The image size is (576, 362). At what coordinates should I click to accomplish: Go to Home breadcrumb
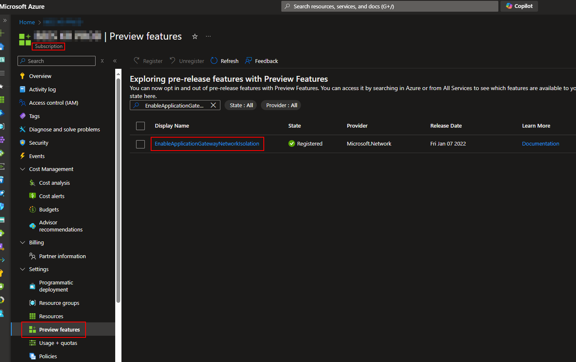tap(27, 22)
